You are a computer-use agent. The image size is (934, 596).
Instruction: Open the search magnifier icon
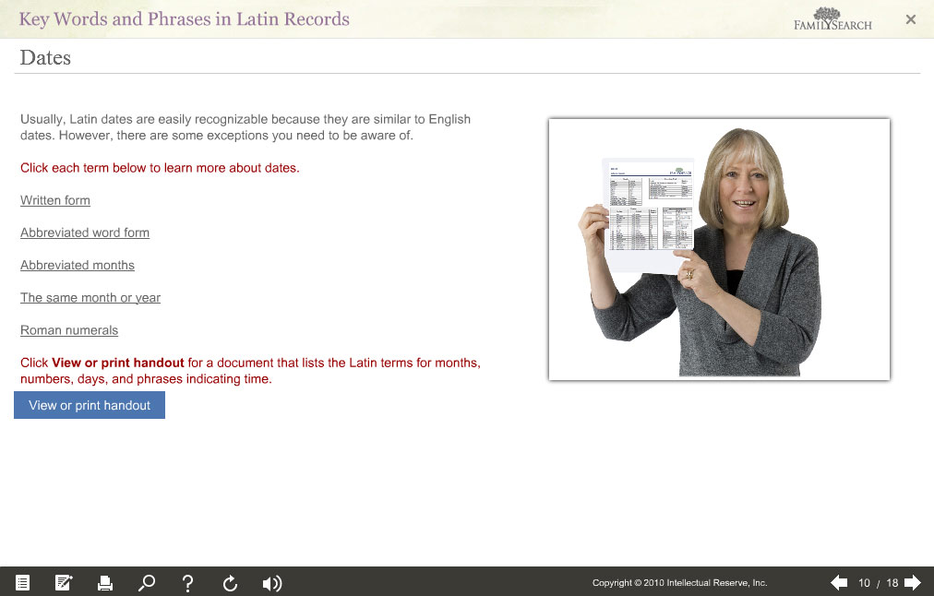pyautogui.click(x=146, y=582)
